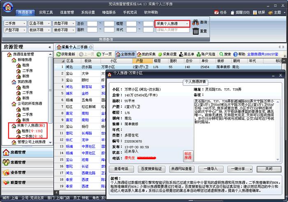Click the application logo icon at top-left
This screenshot has width=288, height=202.
(8, 7)
